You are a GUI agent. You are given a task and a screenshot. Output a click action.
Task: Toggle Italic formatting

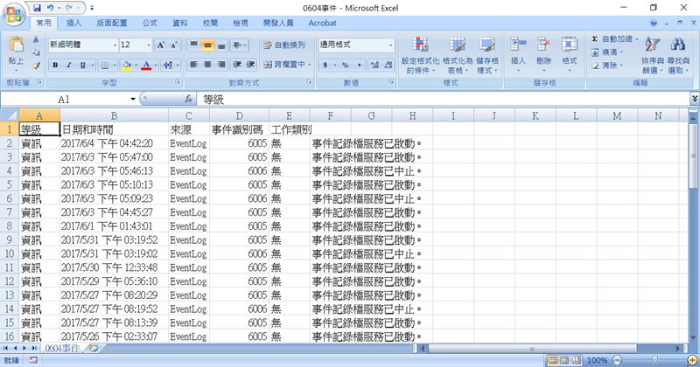(x=69, y=66)
